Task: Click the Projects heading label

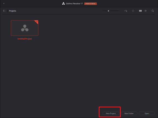Action: point(13,11)
